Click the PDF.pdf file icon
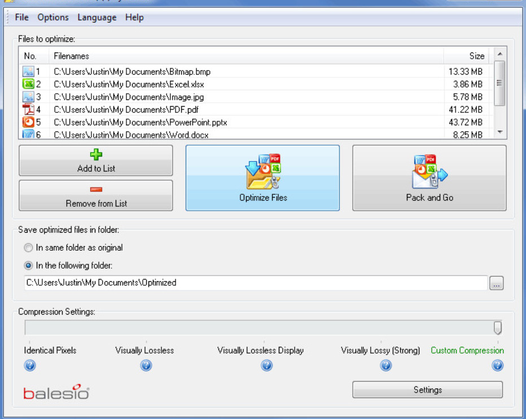Screen dimensions: 526x419 click(x=28, y=110)
